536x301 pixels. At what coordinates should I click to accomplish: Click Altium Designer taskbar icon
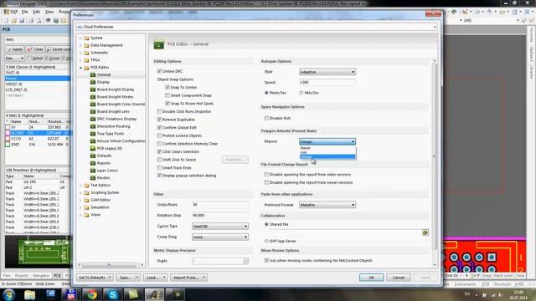pyautogui.click(x=154, y=294)
